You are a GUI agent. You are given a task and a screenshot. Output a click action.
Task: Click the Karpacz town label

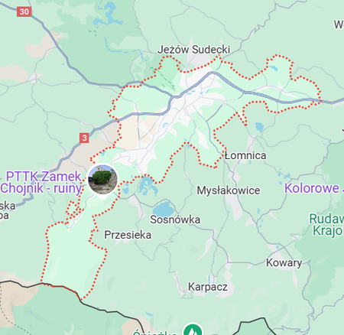pos(208,287)
